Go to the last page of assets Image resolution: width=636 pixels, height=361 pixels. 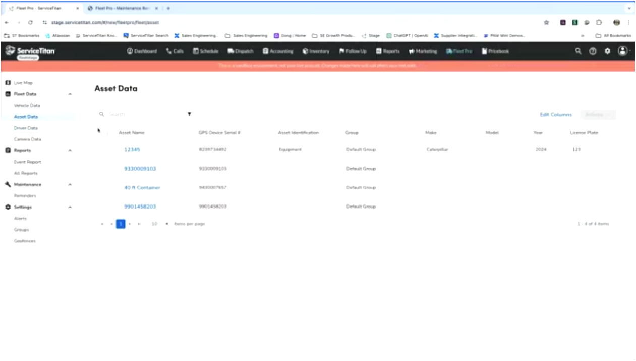[138, 224]
